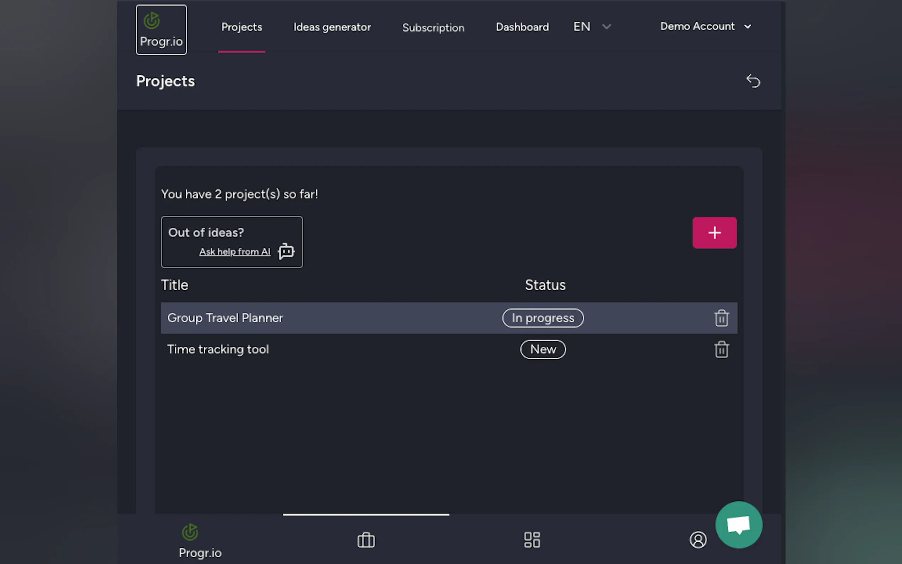Expand the Demo Account menu
The height and width of the screenshot is (564, 902).
pyautogui.click(x=706, y=27)
